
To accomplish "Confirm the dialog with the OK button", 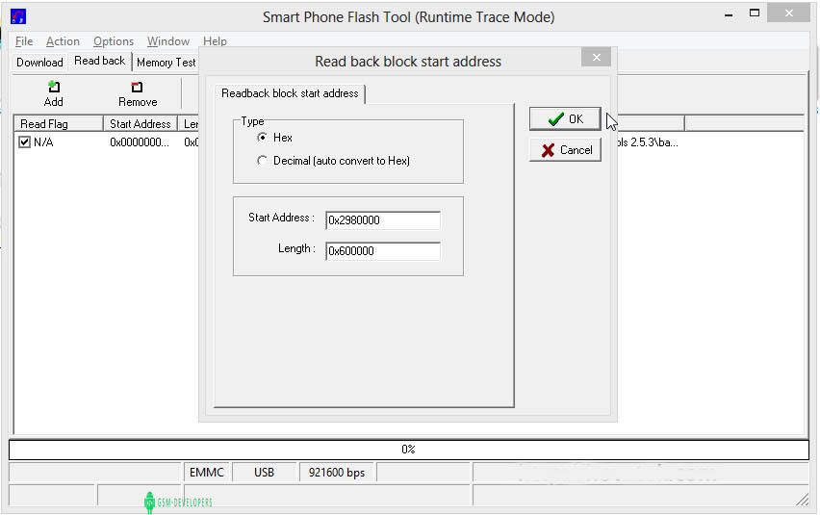I will click(565, 119).
